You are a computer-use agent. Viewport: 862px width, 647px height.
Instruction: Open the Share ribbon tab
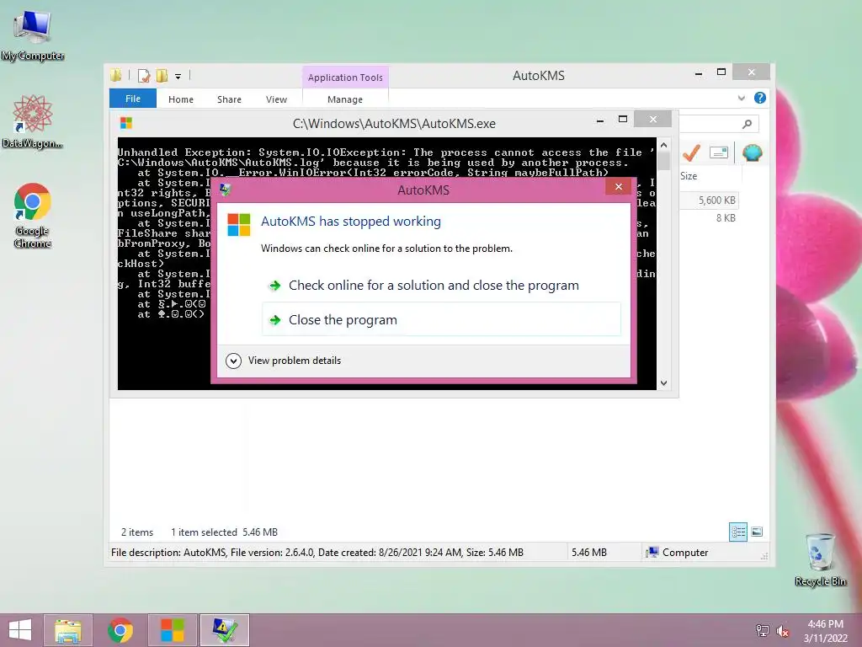point(229,99)
